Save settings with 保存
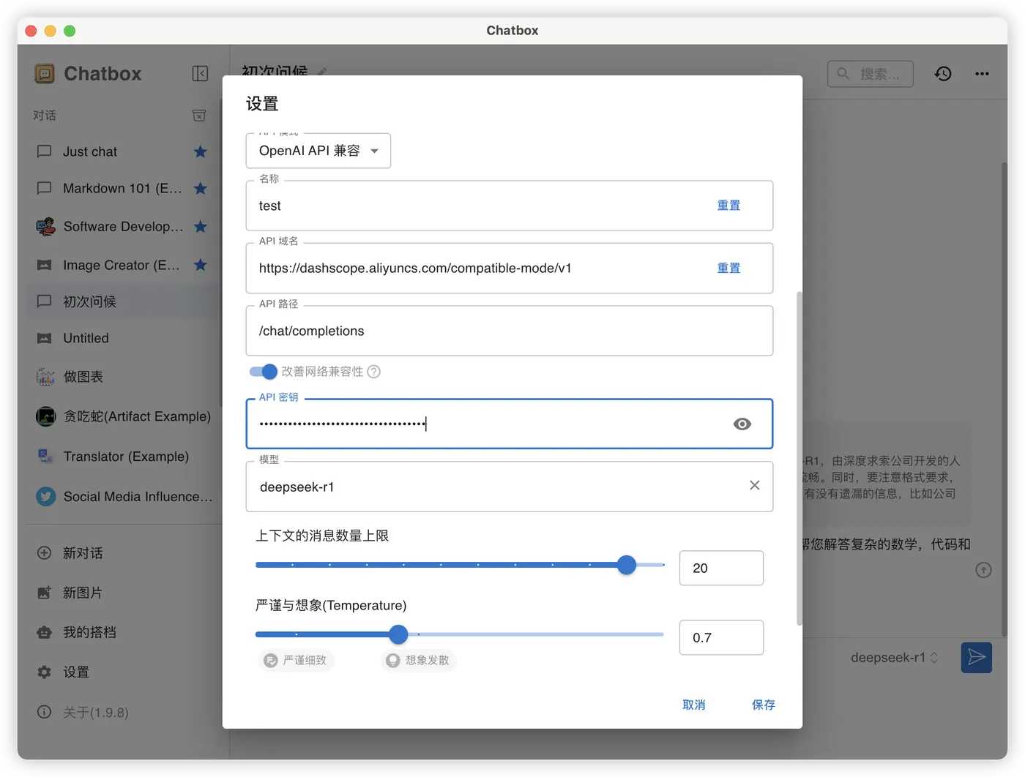1025x777 pixels. tap(764, 705)
